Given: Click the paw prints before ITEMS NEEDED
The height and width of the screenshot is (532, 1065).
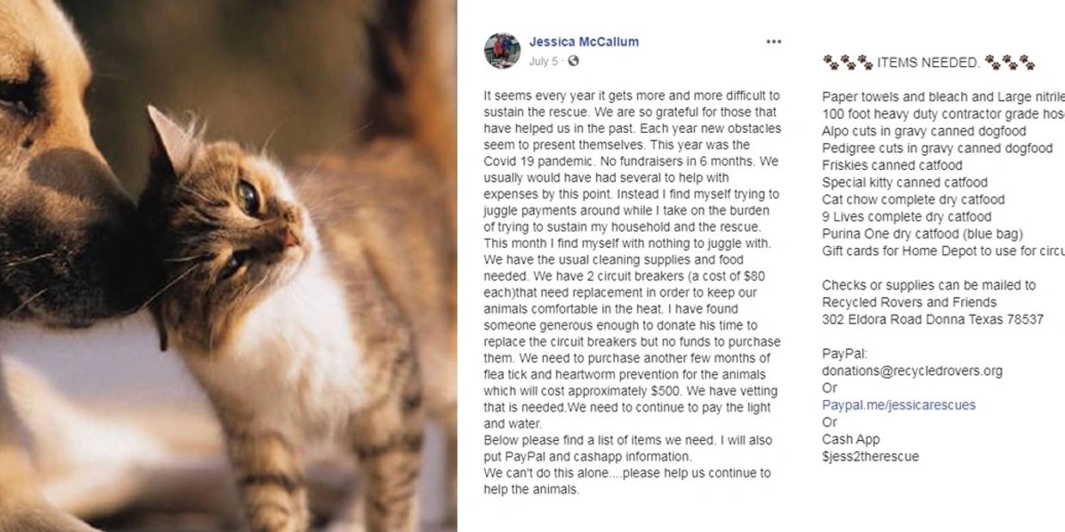Looking at the screenshot, I should [x=847, y=63].
